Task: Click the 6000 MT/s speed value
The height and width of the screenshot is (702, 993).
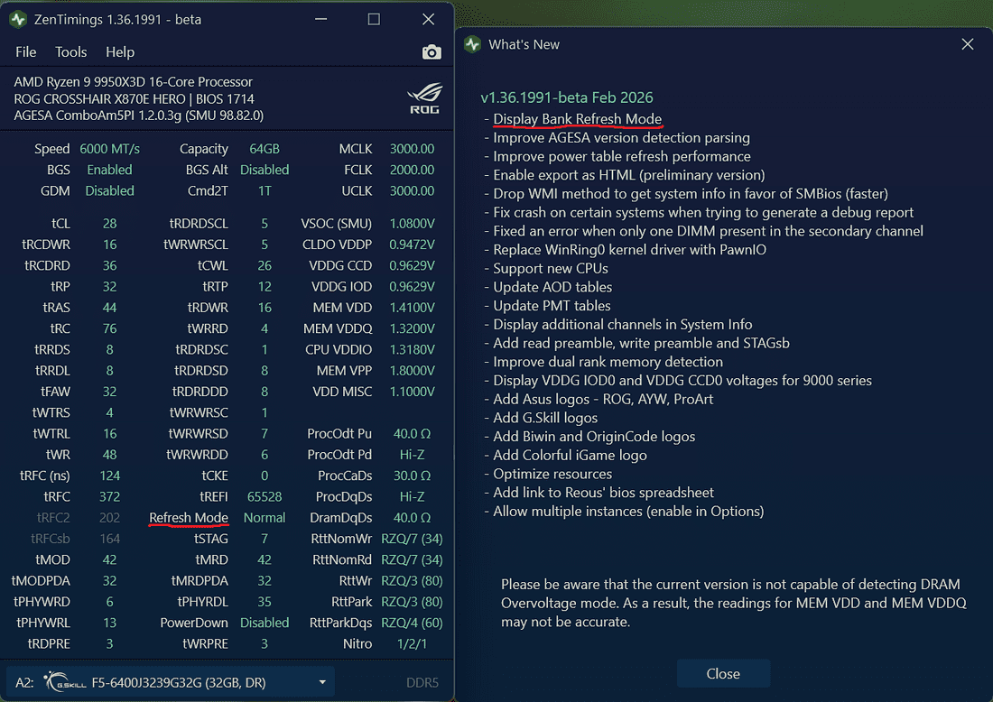Action: pos(109,149)
